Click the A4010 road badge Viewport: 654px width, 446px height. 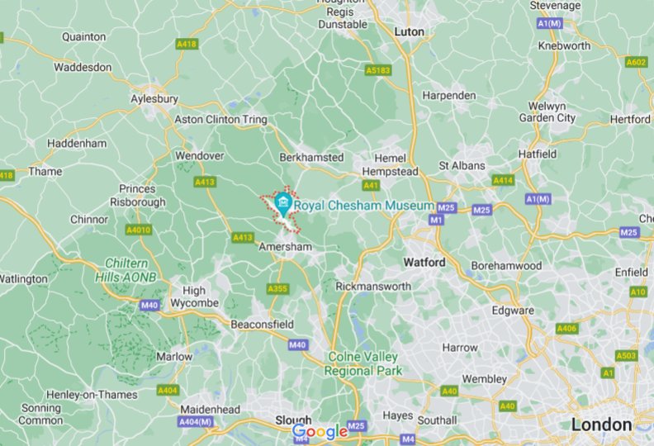pos(139,230)
